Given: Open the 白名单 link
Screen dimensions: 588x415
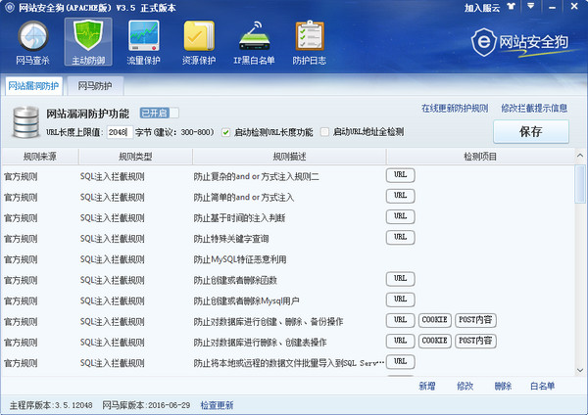Looking at the screenshot, I should [x=542, y=387].
